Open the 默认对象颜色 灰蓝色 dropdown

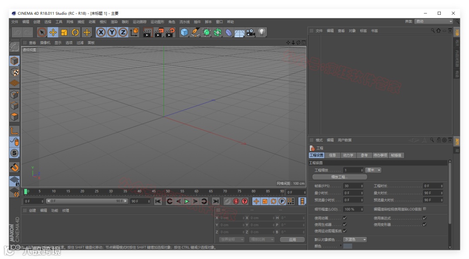pos(355,239)
